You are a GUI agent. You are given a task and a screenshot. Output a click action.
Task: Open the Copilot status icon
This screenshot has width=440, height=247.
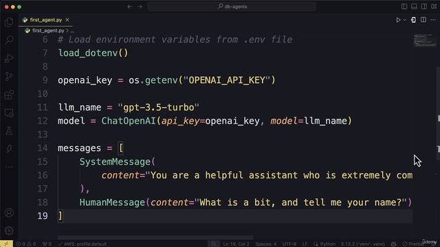394,244
